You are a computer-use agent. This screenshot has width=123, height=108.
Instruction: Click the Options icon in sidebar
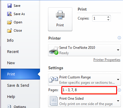click(x=9, y=107)
